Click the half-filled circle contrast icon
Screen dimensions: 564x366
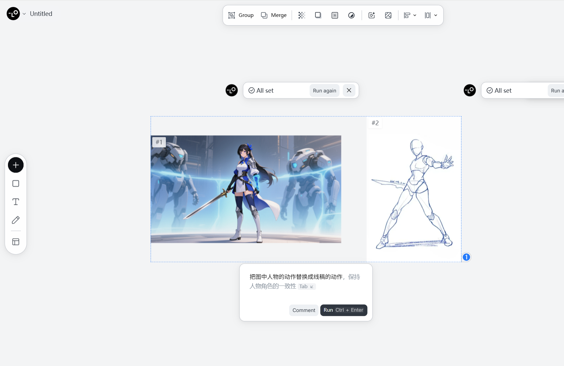coord(351,15)
